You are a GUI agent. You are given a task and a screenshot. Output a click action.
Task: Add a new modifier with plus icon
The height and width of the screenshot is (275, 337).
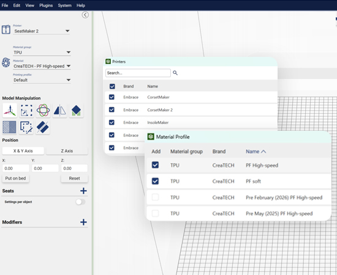(x=83, y=222)
